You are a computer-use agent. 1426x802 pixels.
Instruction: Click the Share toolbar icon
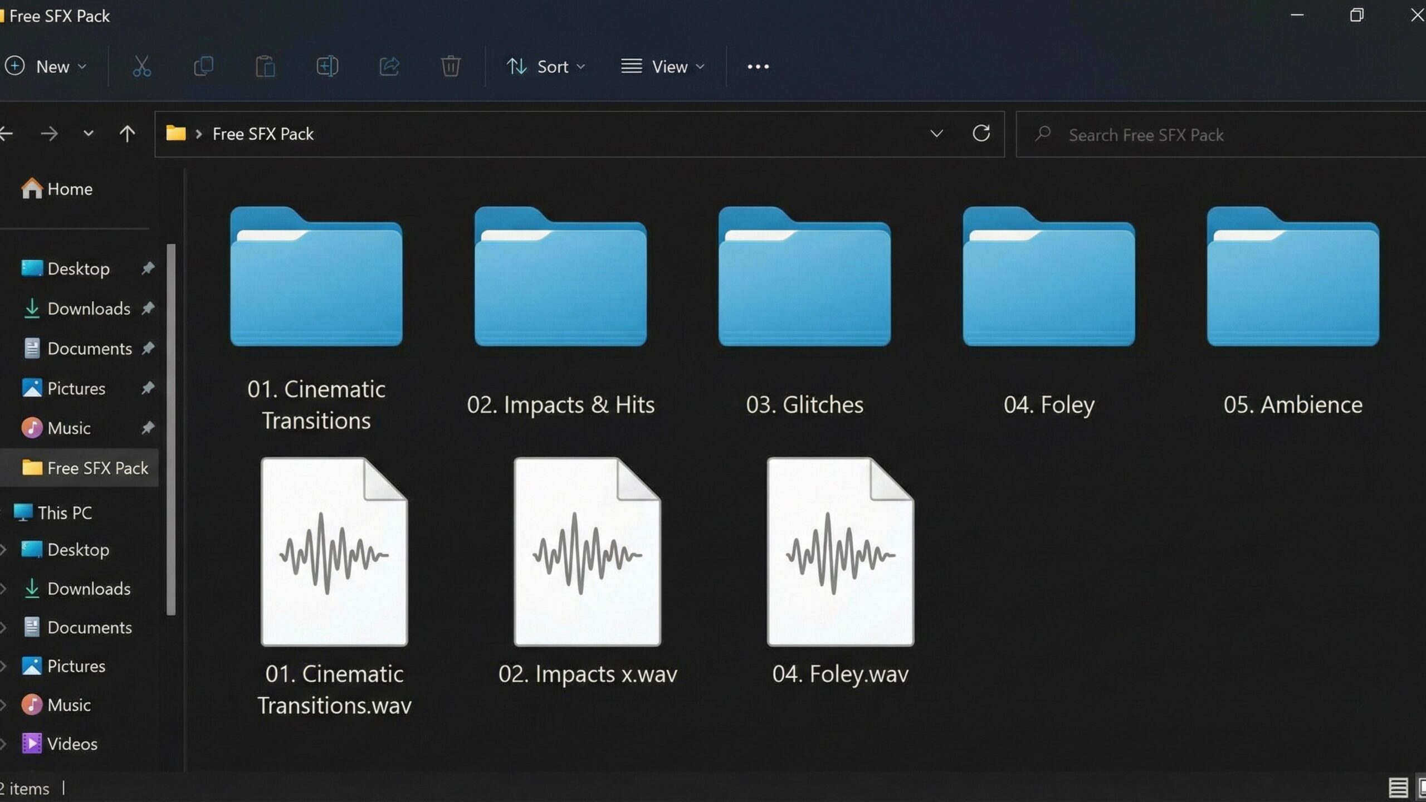click(x=389, y=66)
